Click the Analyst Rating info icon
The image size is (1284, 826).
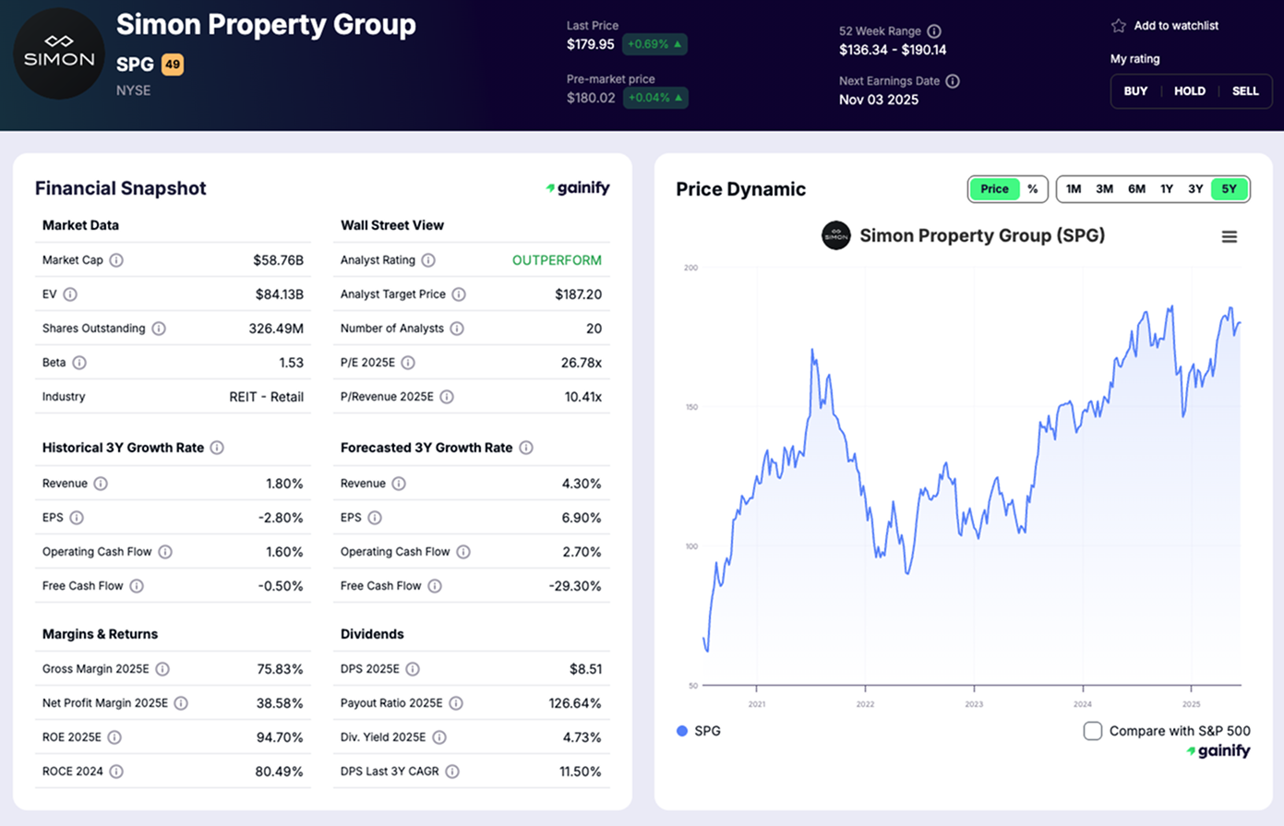[x=427, y=260]
